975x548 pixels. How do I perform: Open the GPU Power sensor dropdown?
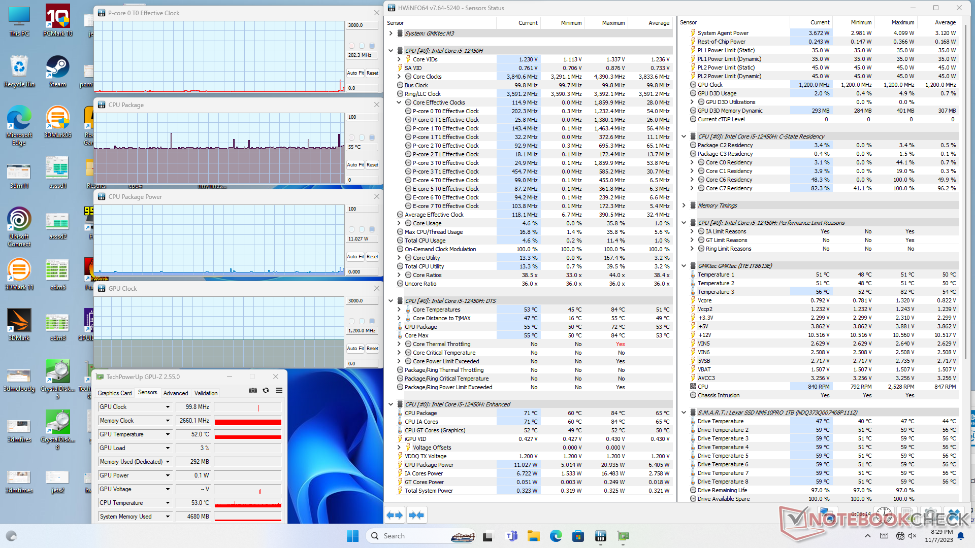click(168, 475)
